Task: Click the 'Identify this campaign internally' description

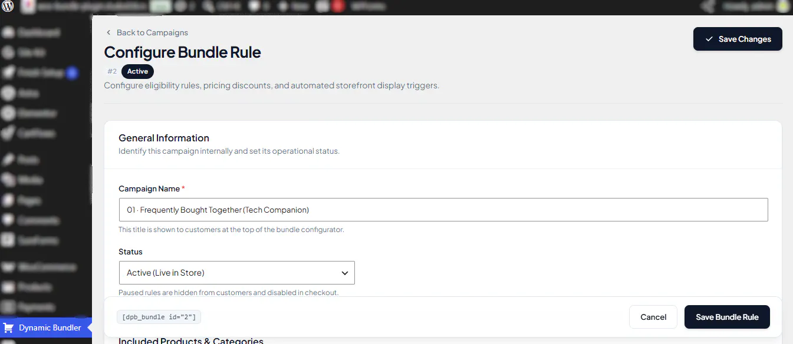Action: click(x=229, y=151)
